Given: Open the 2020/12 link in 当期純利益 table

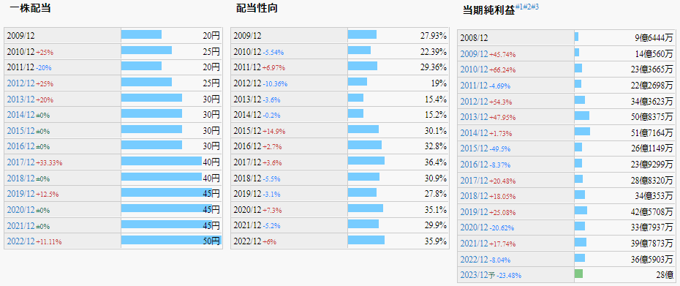Looking at the screenshot, I should (x=474, y=227).
